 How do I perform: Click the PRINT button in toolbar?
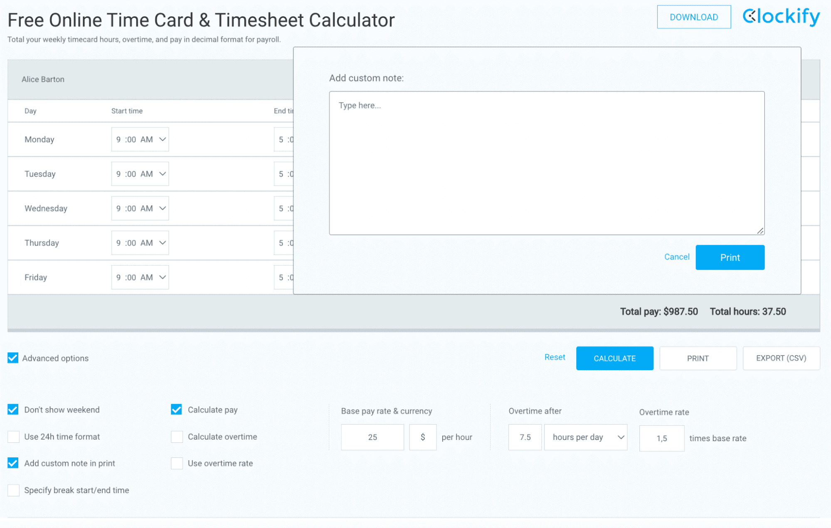(698, 358)
